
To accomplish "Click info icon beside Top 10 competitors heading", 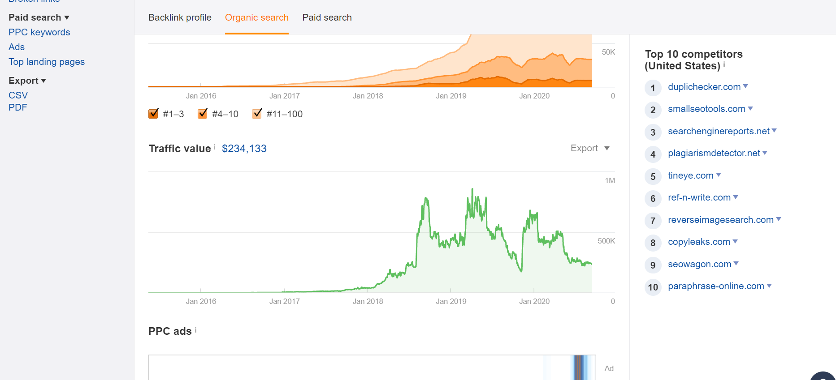I will [724, 64].
